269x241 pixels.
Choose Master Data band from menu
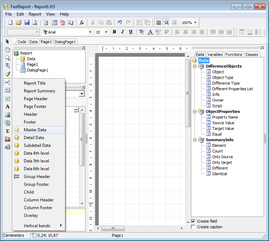click(38, 130)
